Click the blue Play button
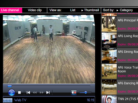Image resolution: width=138 pixels, height=103 pixels. tap(12, 92)
